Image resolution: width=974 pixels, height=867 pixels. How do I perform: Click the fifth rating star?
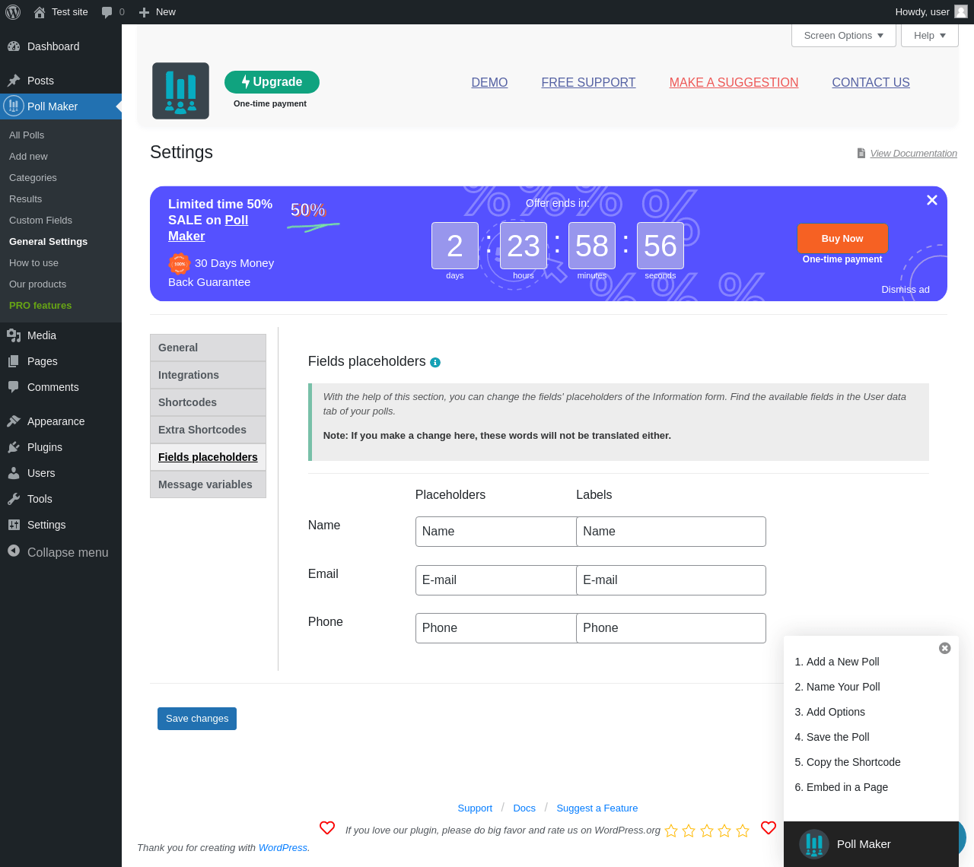coord(743,830)
